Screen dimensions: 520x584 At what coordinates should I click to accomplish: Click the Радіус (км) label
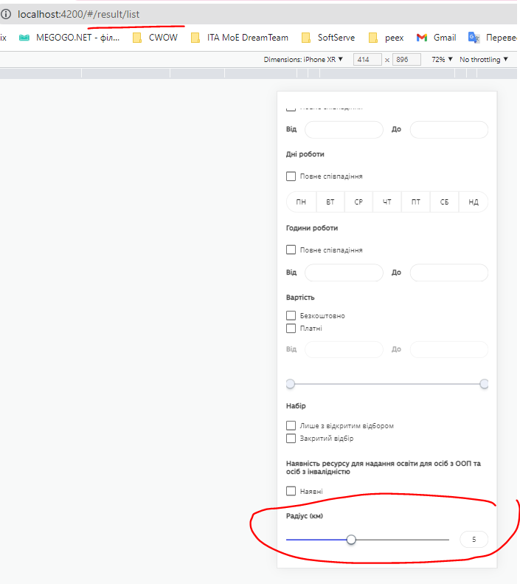click(305, 516)
